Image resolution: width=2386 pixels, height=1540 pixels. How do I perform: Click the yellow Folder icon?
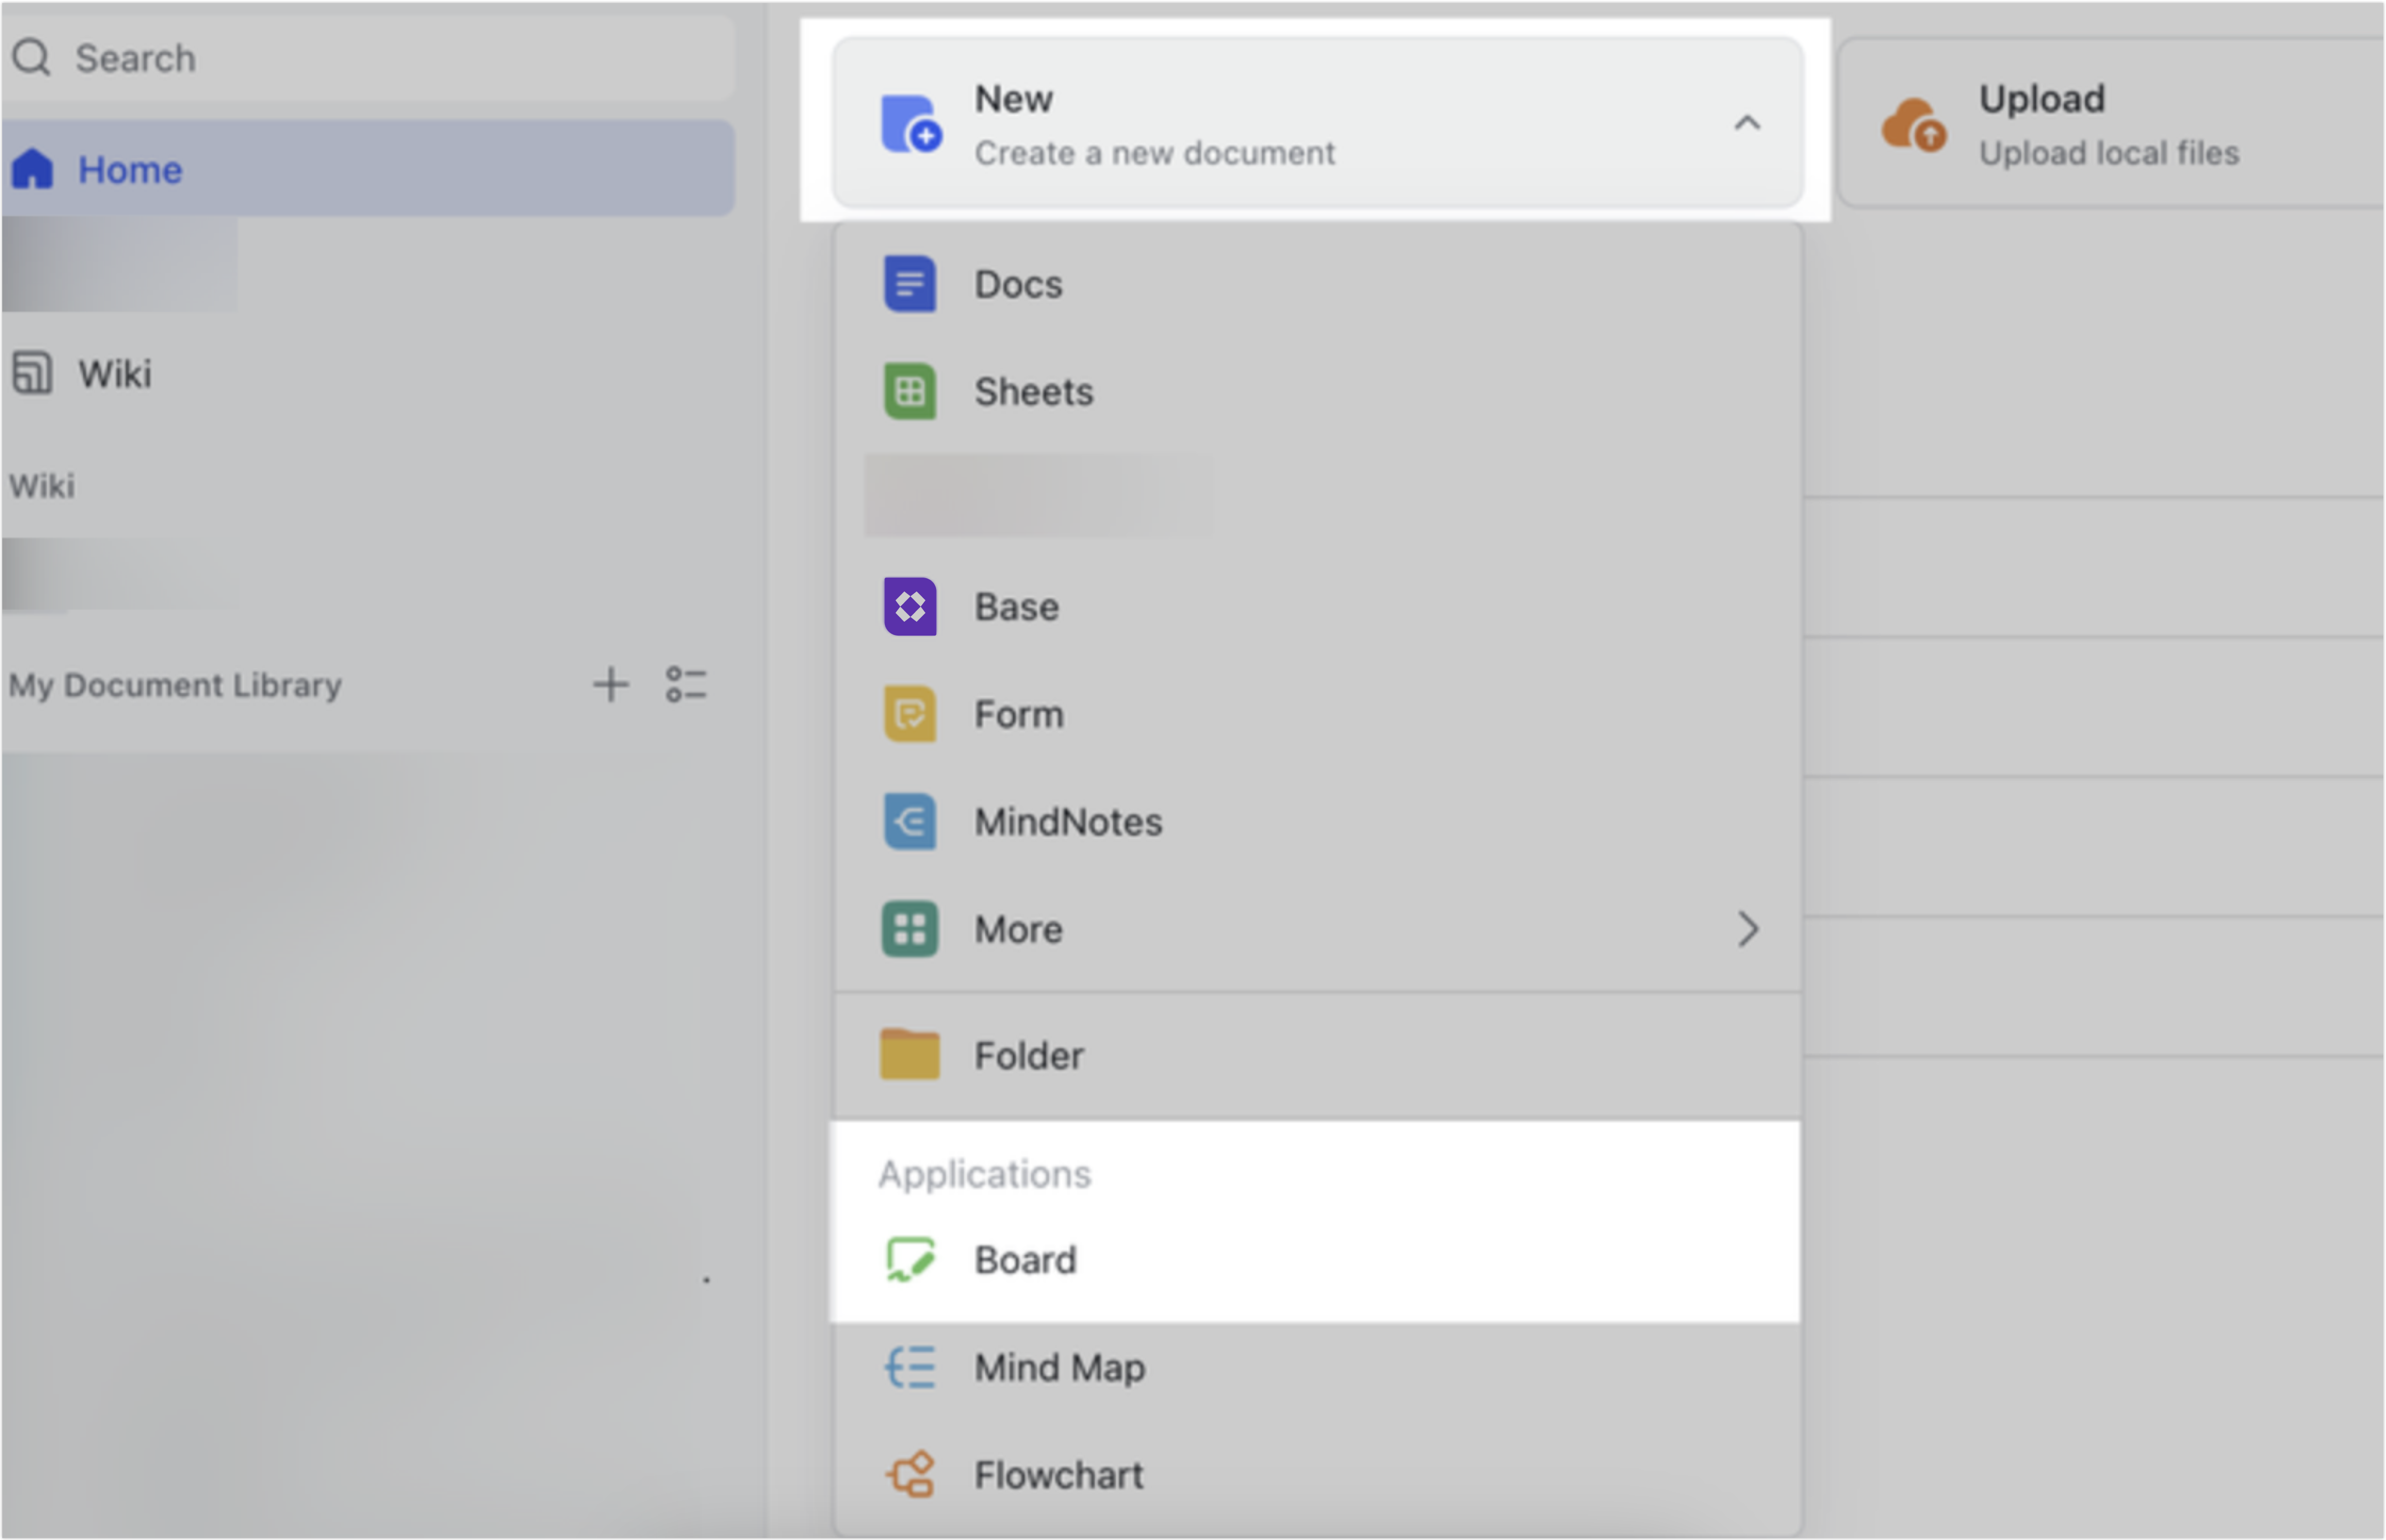click(910, 1055)
